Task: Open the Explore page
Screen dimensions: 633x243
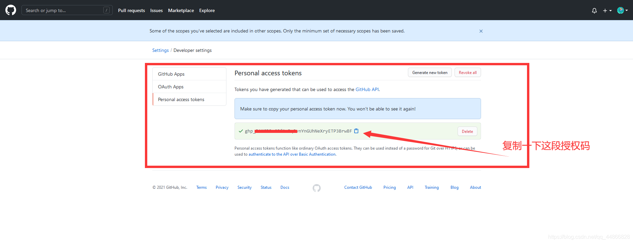Action: tap(207, 10)
